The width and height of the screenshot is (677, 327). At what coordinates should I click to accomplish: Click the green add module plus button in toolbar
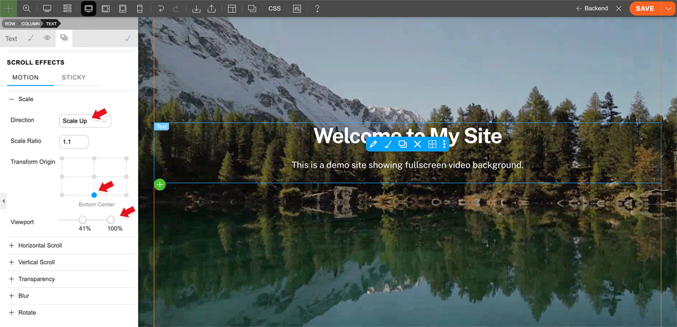pyautogui.click(x=10, y=8)
